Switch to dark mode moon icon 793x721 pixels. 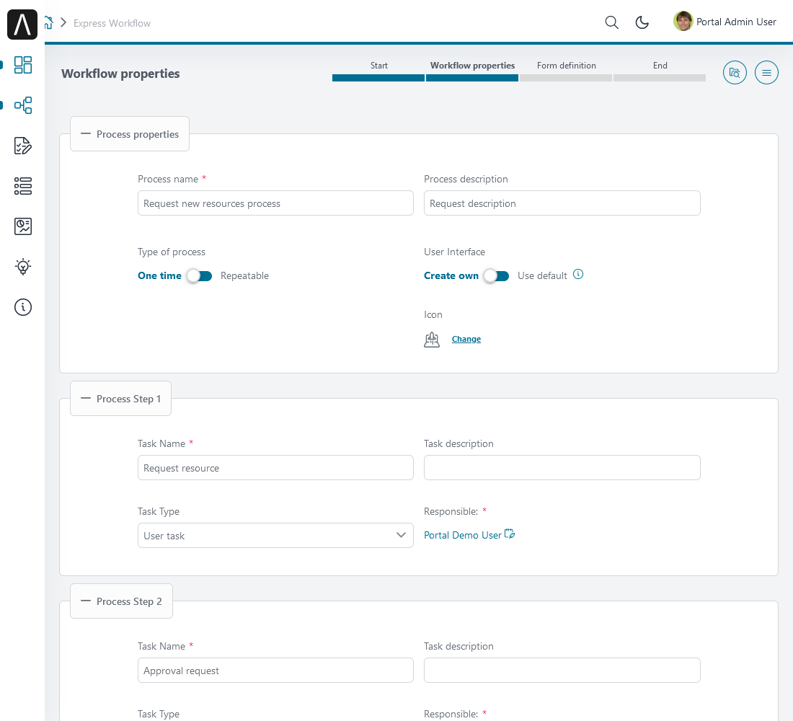(x=642, y=22)
